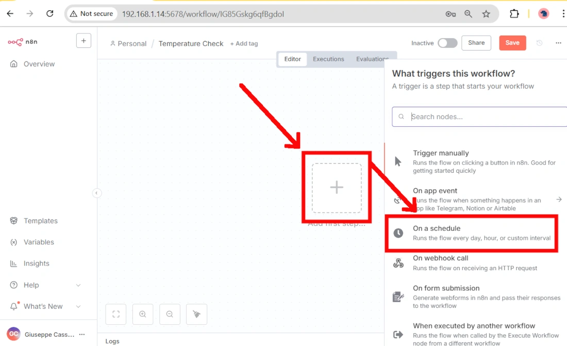Image resolution: width=567 pixels, height=346 pixels.
Task: Click the fit-to-view canvas icon
Action: tap(116, 314)
